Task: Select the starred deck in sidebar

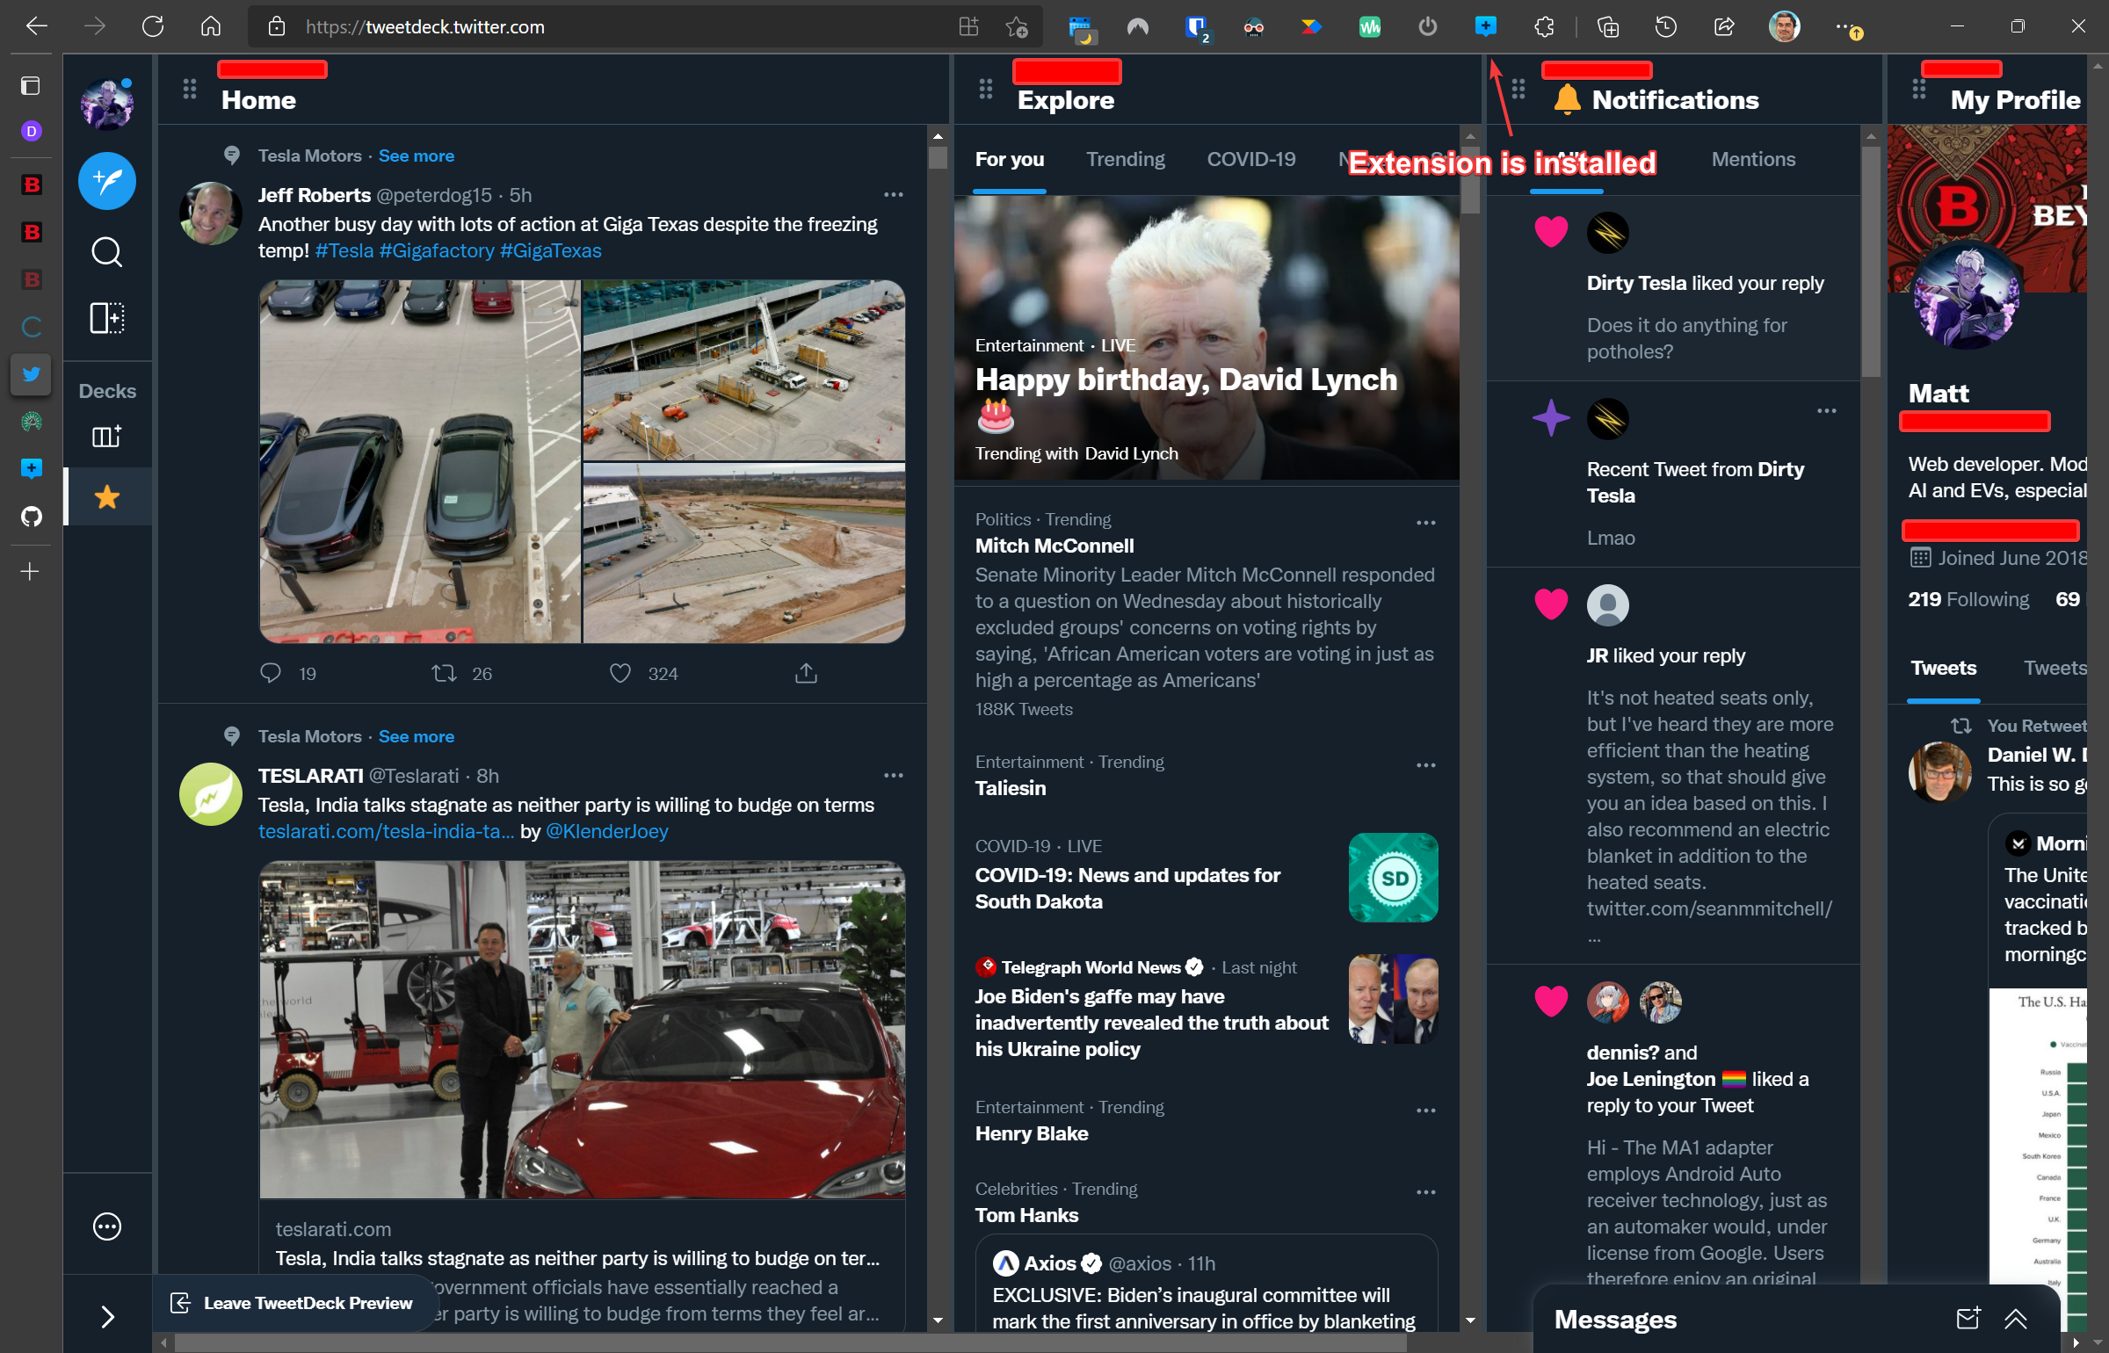Action: (x=107, y=496)
